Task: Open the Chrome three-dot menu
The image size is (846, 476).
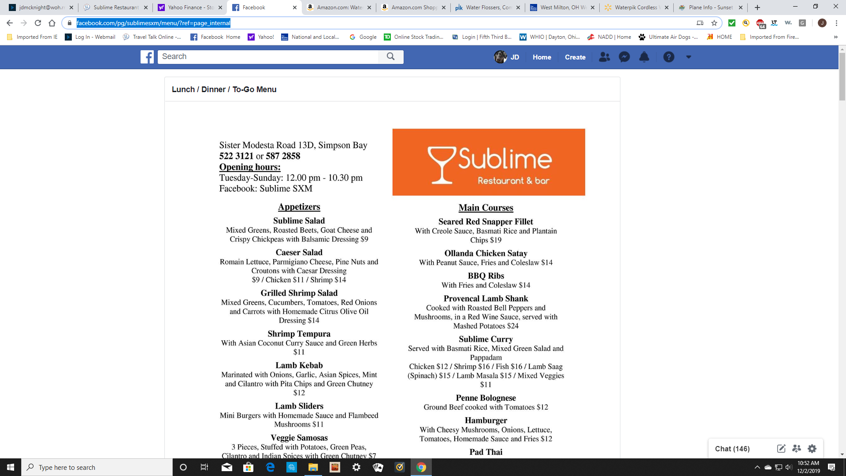Action: [x=836, y=23]
